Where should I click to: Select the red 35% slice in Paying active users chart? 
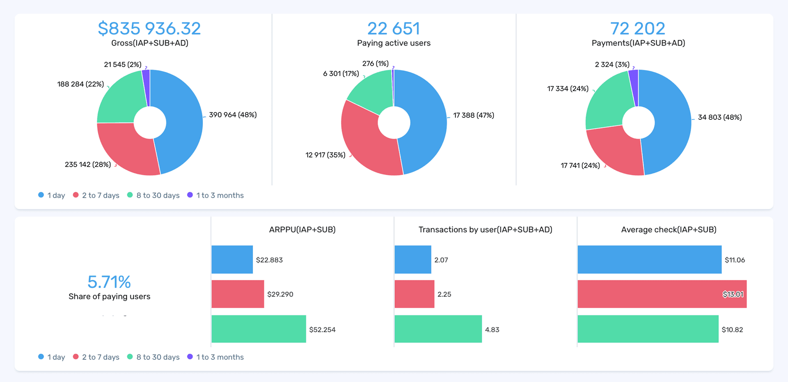361,140
